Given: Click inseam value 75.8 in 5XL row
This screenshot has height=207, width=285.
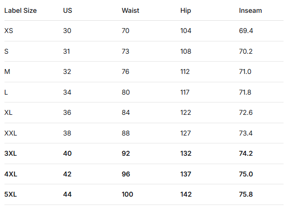Looking at the screenshot, I should pos(246,195).
